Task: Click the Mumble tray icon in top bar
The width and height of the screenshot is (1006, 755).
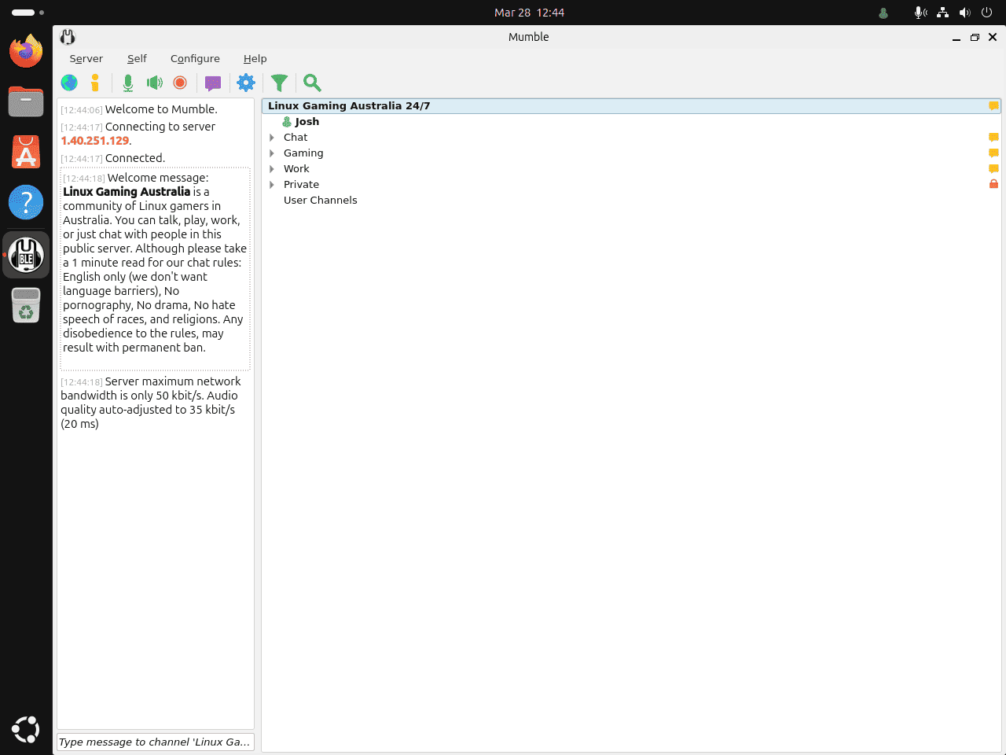Action: (x=883, y=13)
